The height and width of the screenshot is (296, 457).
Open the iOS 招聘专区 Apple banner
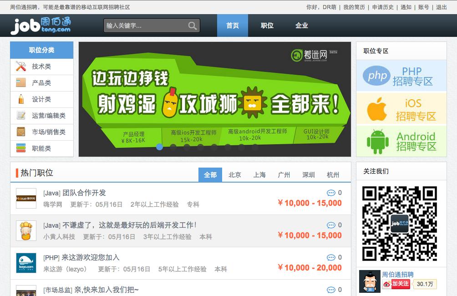(x=401, y=108)
